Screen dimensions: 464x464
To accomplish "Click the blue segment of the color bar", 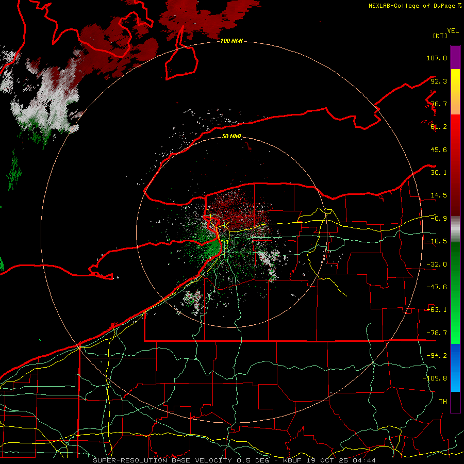I will click(x=455, y=368).
